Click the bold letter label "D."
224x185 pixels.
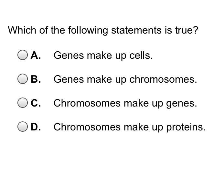(36, 127)
